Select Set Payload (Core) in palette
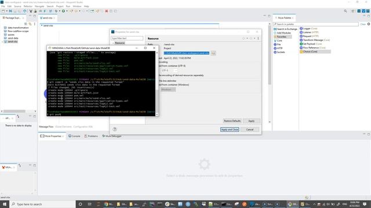 pyautogui.click(x=311, y=44)
